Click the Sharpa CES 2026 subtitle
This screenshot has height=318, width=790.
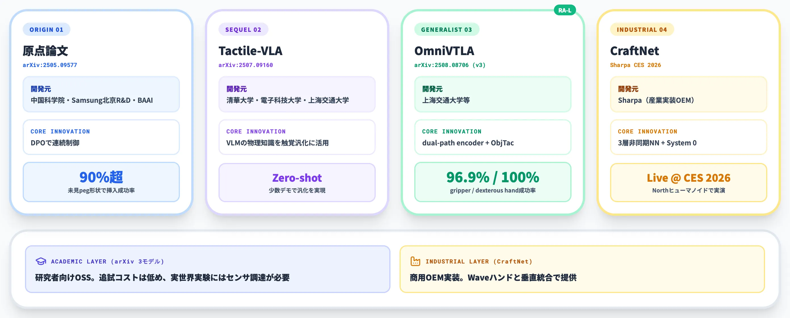point(635,65)
